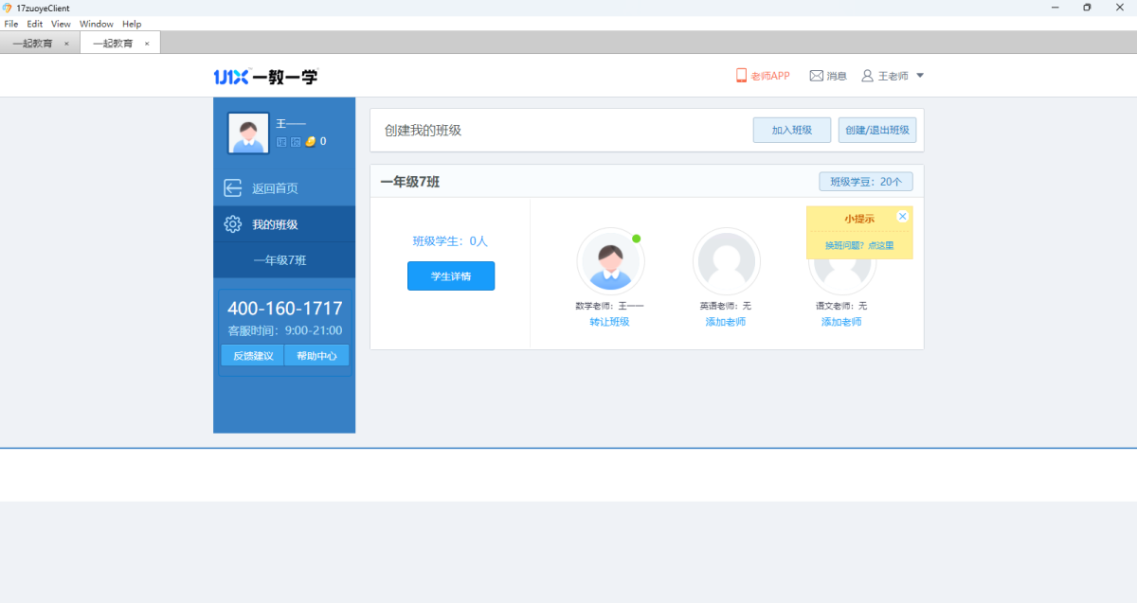Open 学生详情 student details

451,276
